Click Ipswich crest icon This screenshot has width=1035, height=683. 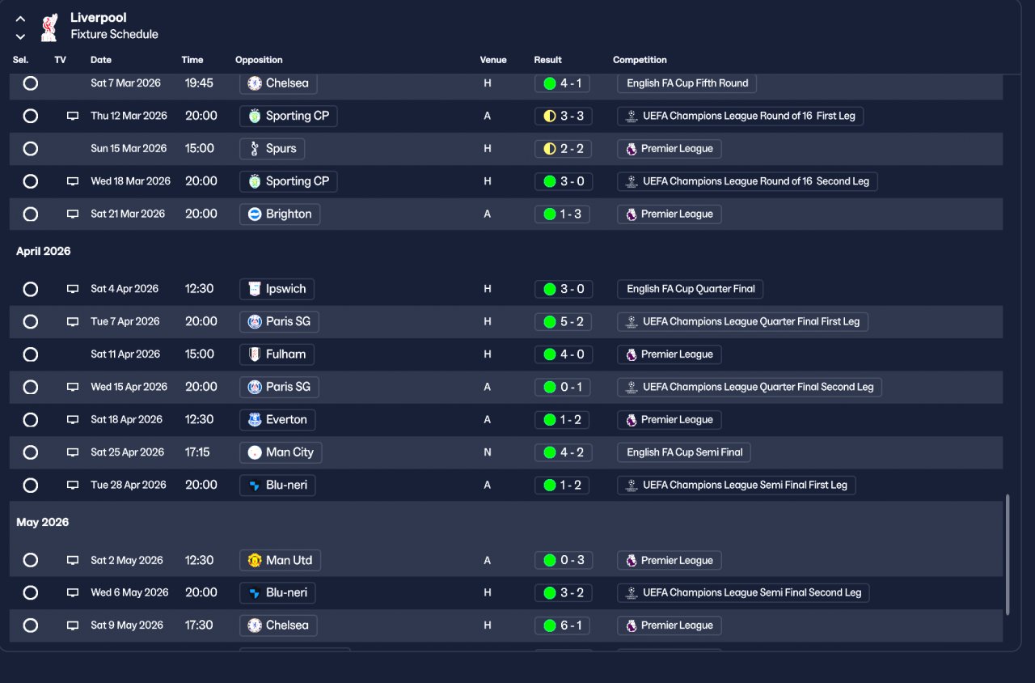255,289
